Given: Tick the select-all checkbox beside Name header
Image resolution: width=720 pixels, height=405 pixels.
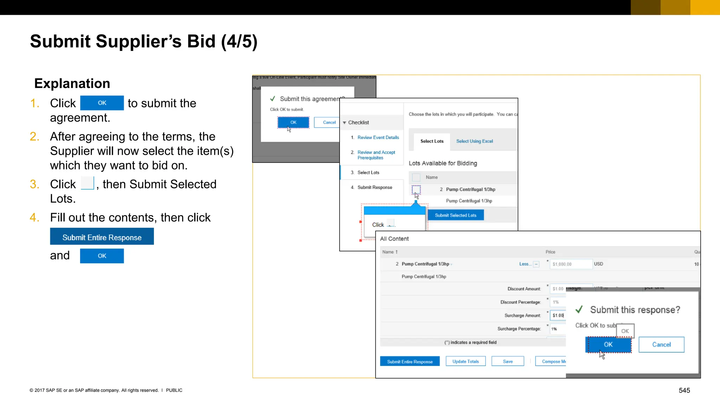Looking at the screenshot, I should coord(416,178).
